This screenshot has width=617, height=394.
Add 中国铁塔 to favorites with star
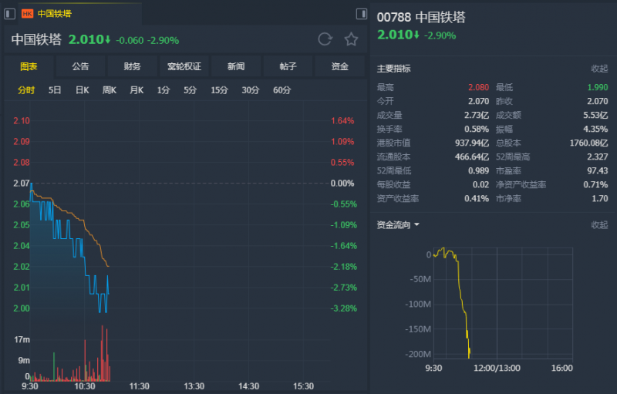pos(351,39)
